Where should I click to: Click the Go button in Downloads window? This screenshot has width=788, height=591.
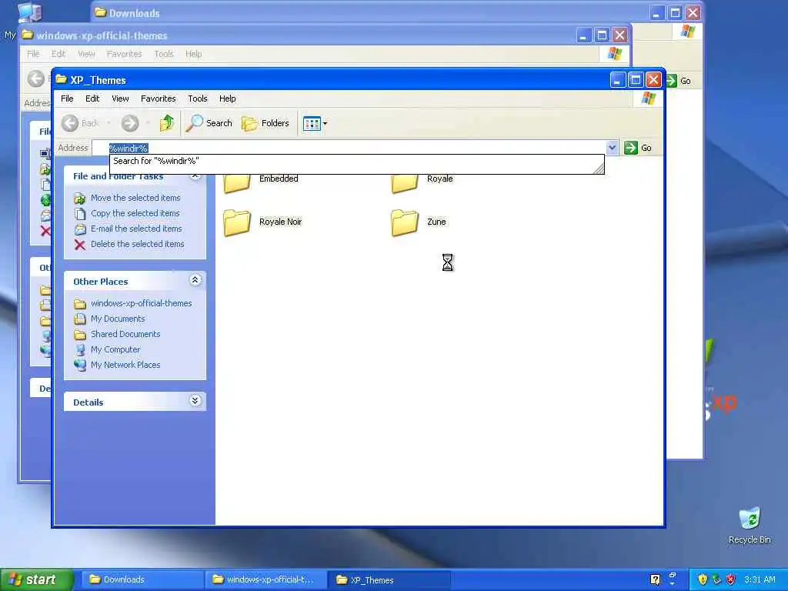coord(679,81)
